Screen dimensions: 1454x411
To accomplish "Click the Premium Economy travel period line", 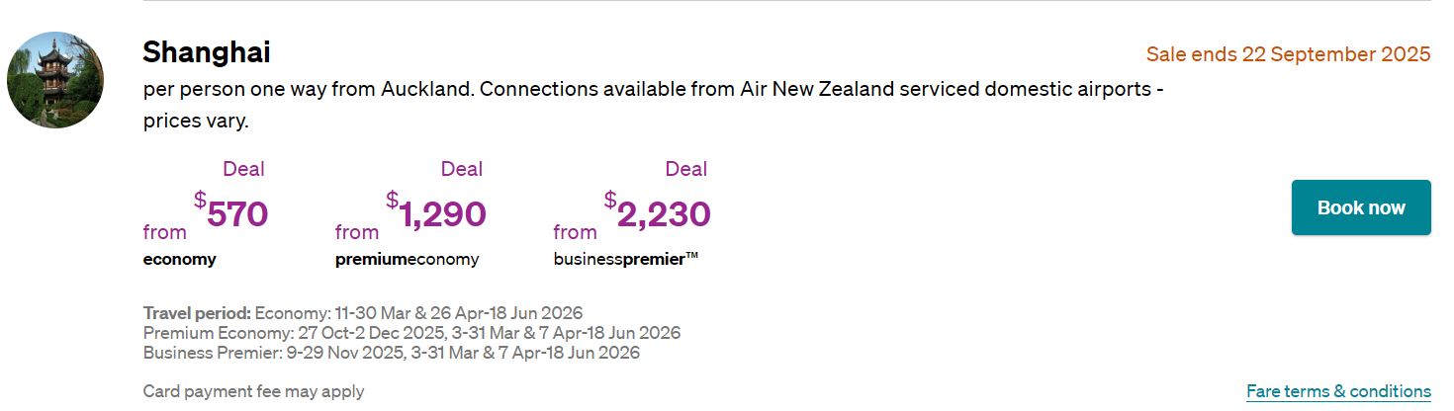I will [x=411, y=333].
